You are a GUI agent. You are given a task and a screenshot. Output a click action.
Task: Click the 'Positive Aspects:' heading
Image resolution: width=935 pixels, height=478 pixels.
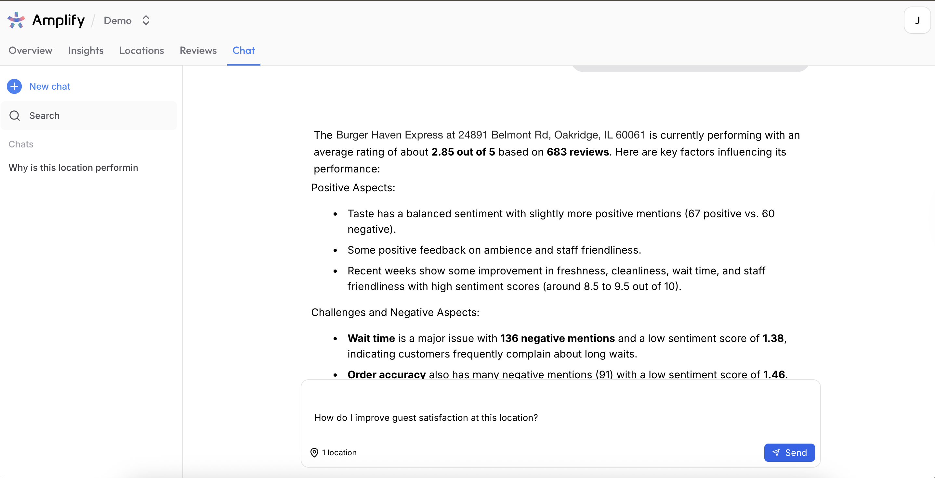click(353, 188)
